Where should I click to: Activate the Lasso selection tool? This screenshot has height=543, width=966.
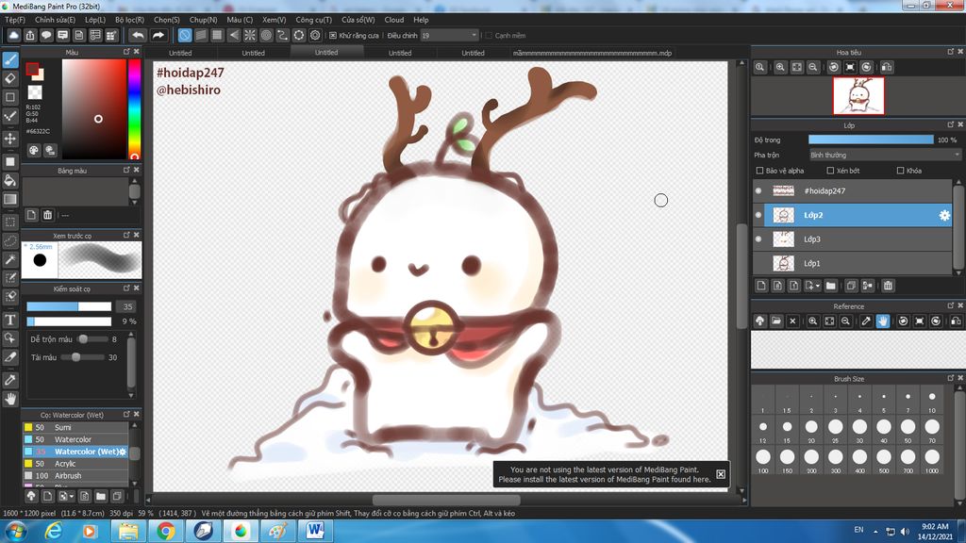[x=10, y=240]
